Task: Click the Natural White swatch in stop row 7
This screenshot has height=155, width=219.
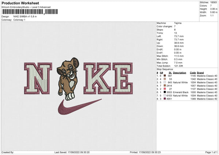Action: pyautogui.click(x=165, y=95)
